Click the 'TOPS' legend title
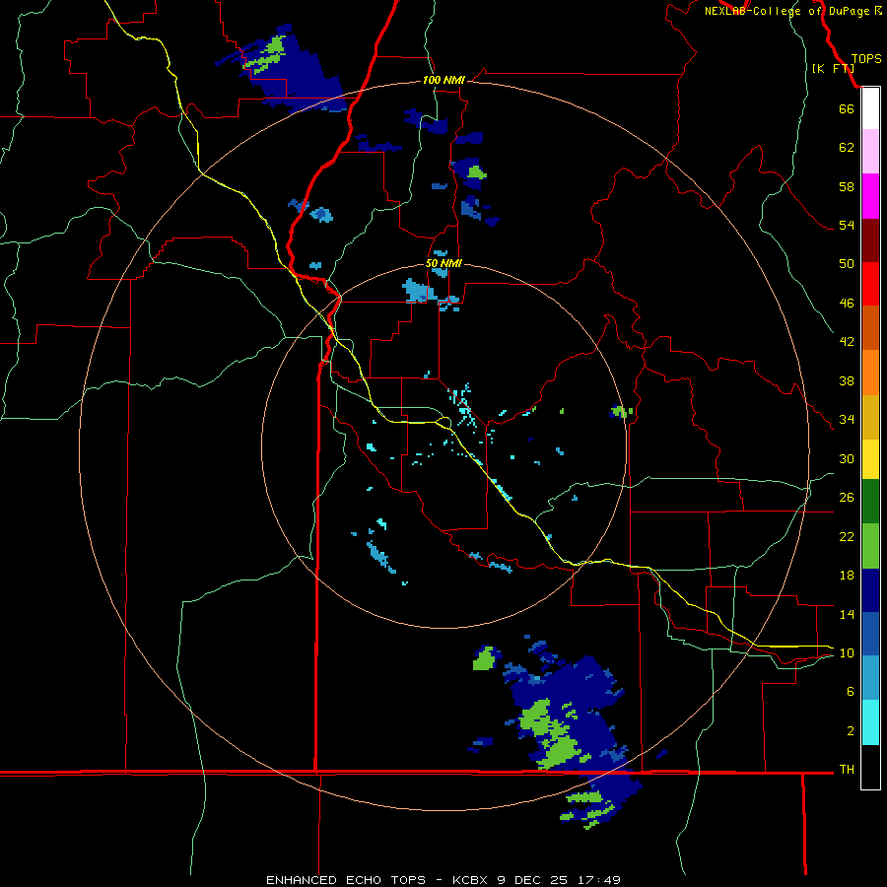The height and width of the screenshot is (887, 887). click(866, 58)
